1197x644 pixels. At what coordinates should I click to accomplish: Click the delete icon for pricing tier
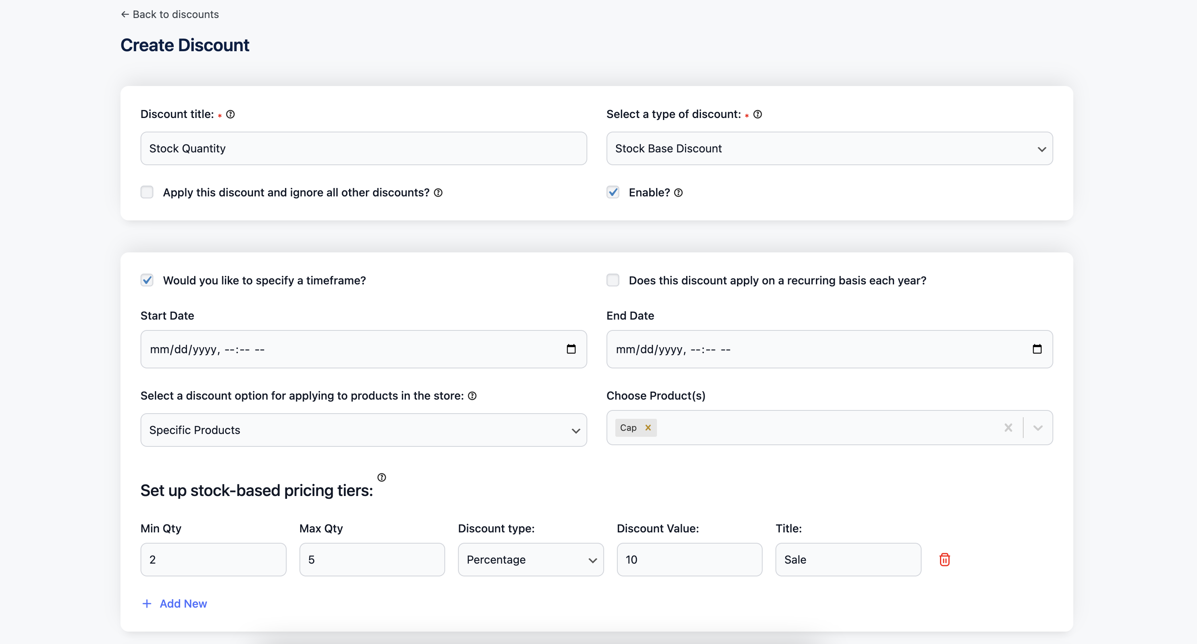[945, 560]
